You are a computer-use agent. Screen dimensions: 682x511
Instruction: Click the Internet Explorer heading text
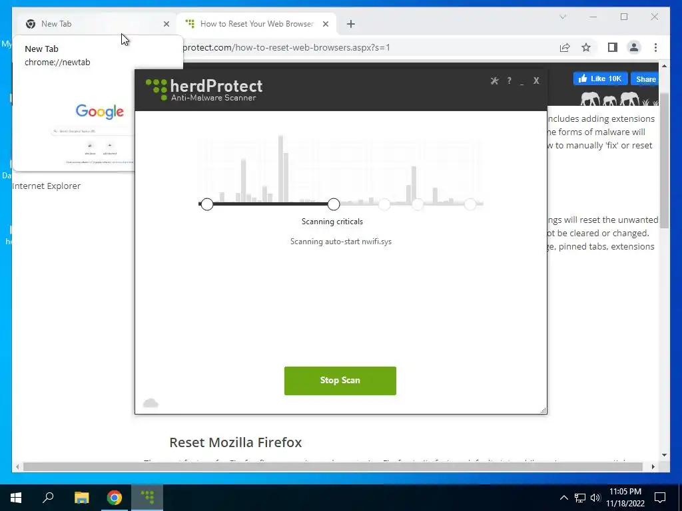tap(46, 186)
